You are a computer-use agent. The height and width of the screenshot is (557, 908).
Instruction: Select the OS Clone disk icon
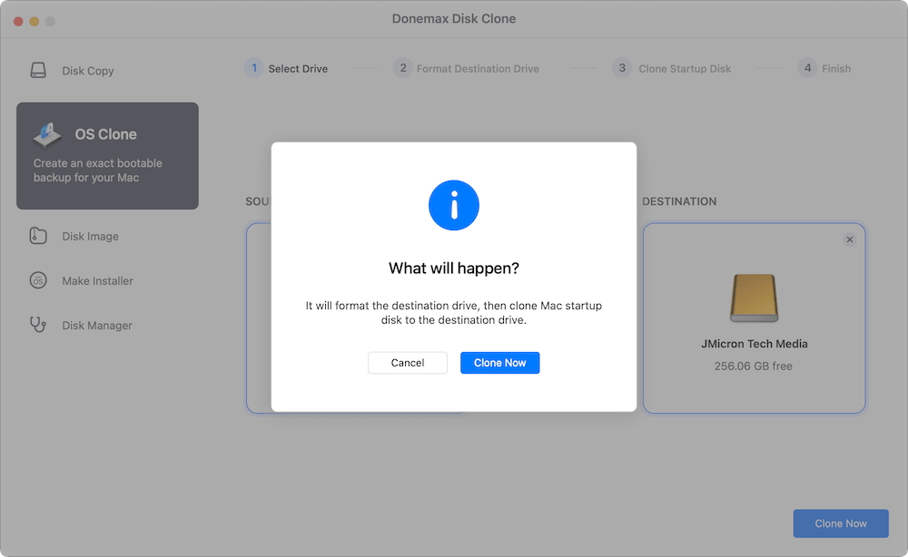coord(47,134)
